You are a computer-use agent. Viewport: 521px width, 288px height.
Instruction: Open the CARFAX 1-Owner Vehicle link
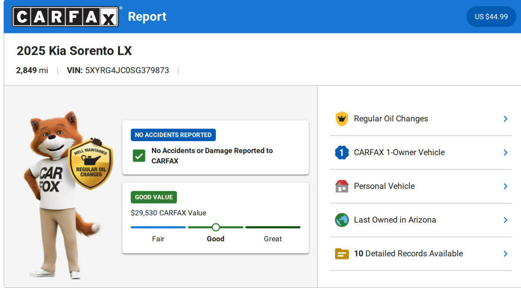421,152
